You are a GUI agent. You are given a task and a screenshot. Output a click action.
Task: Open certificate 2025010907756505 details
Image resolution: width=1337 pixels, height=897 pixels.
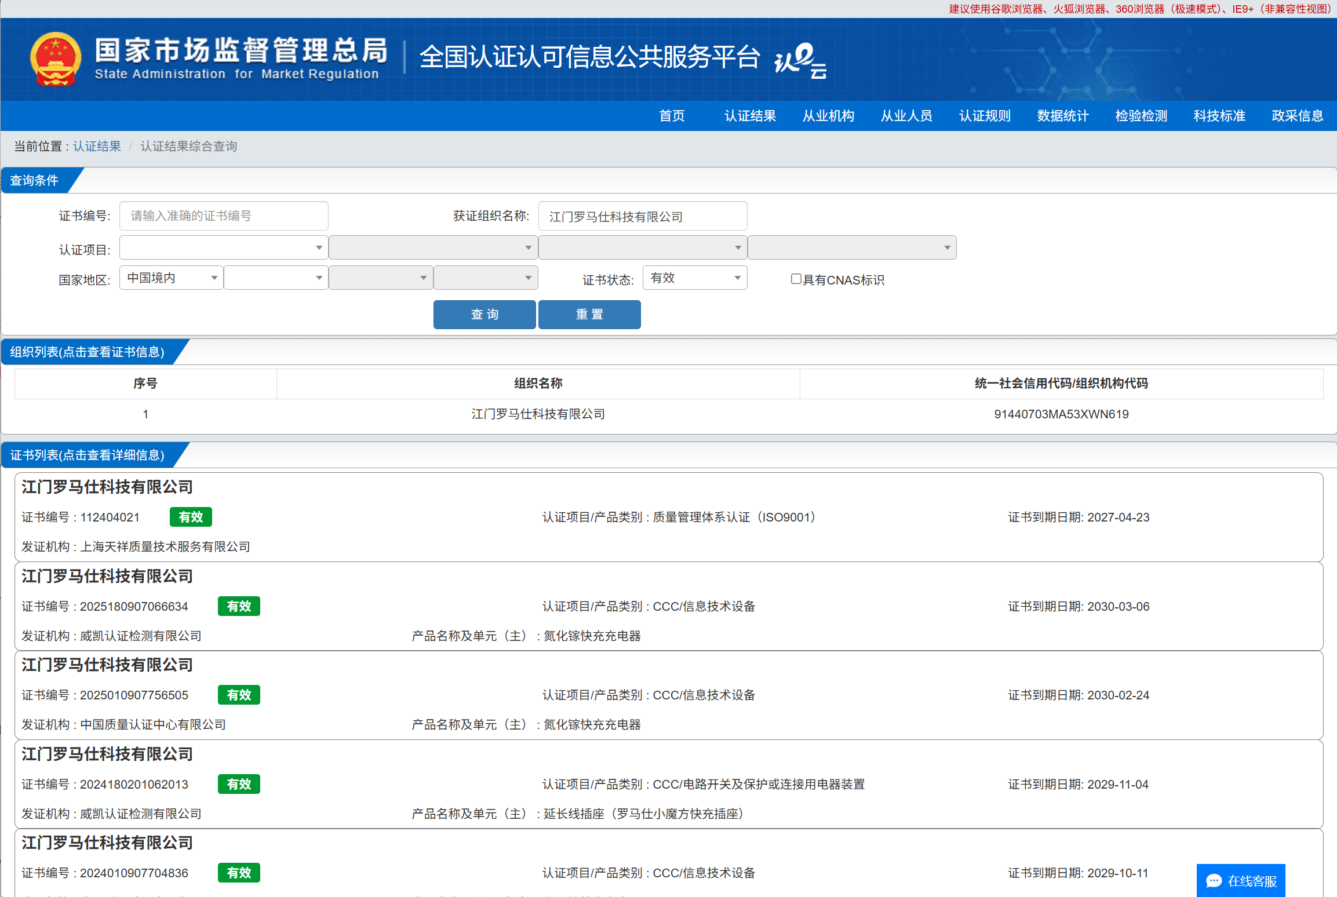669,695
